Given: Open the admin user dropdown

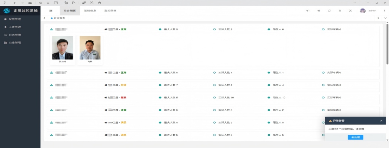Looking at the screenshot, I should point(368,11).
